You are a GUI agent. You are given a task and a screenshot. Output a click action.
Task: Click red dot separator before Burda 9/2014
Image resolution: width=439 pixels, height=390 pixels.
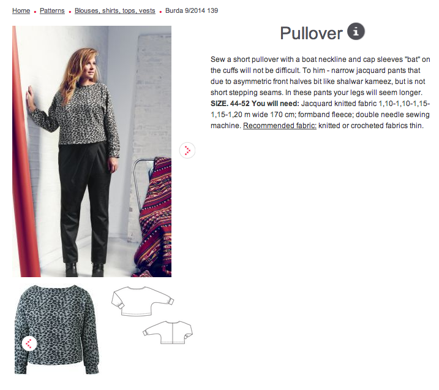(x=160, y=12)
